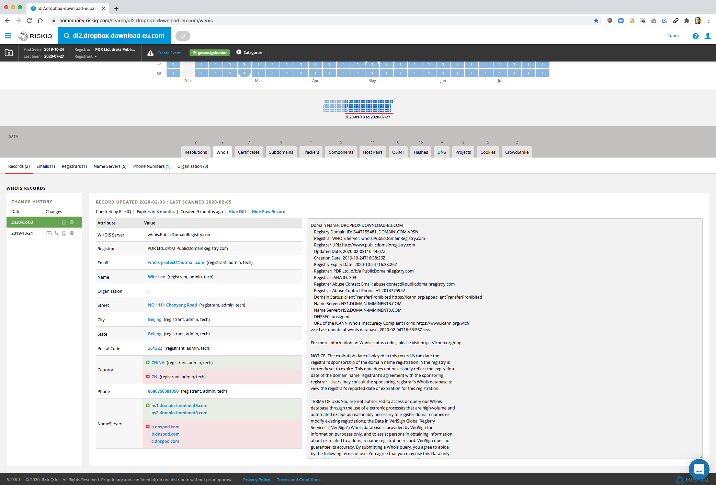Screen dimensions: 716x485
Task: Go back in browser history
Action: pyautogui.click(x=7, y=21)
